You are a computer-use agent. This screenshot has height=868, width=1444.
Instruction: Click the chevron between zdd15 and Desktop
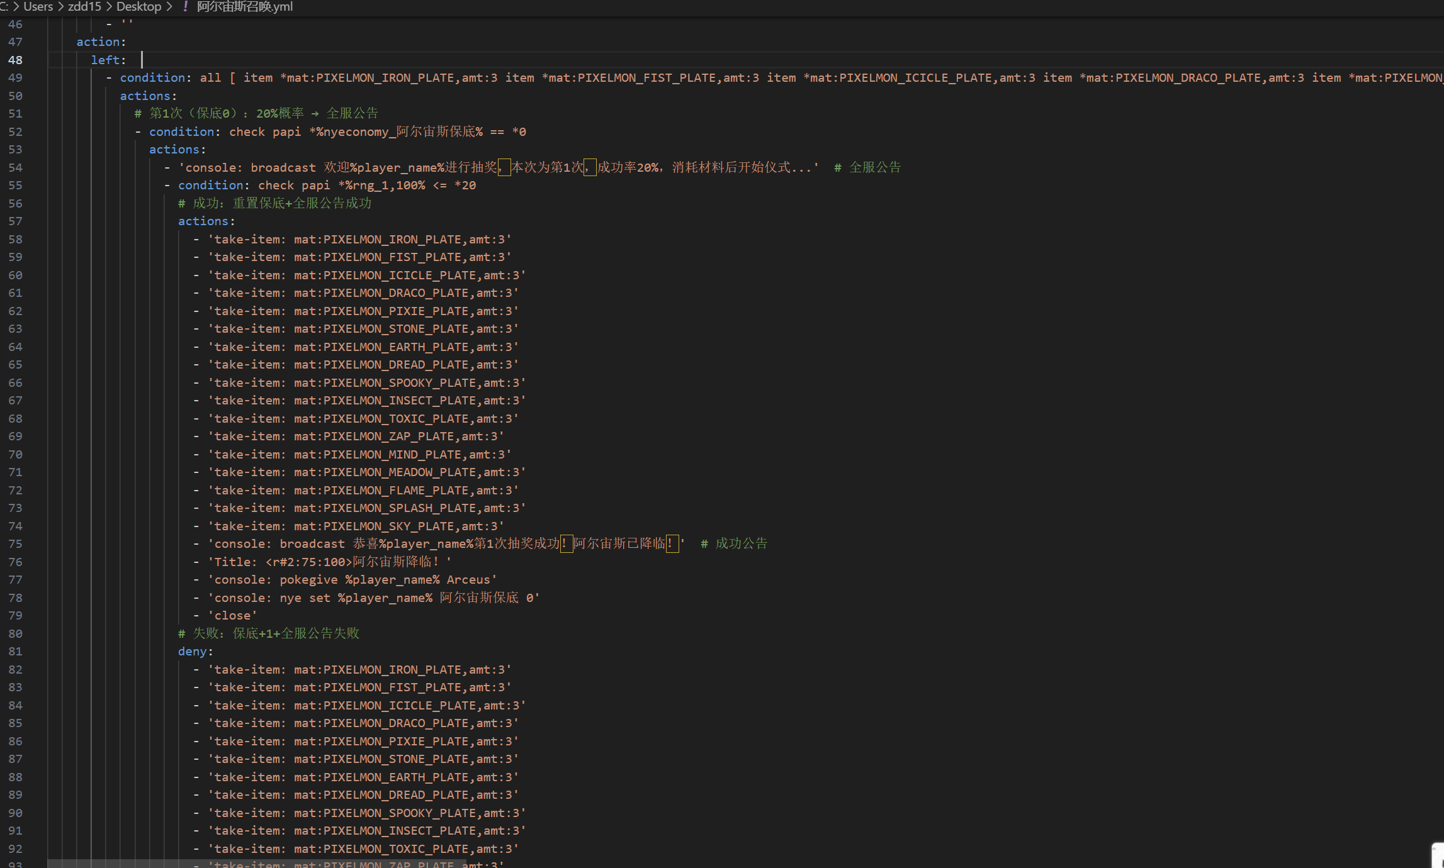(109, 7)
